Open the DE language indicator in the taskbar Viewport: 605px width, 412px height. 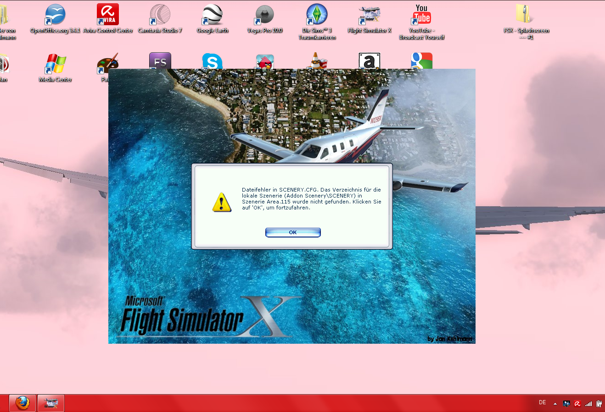point(543,402)
